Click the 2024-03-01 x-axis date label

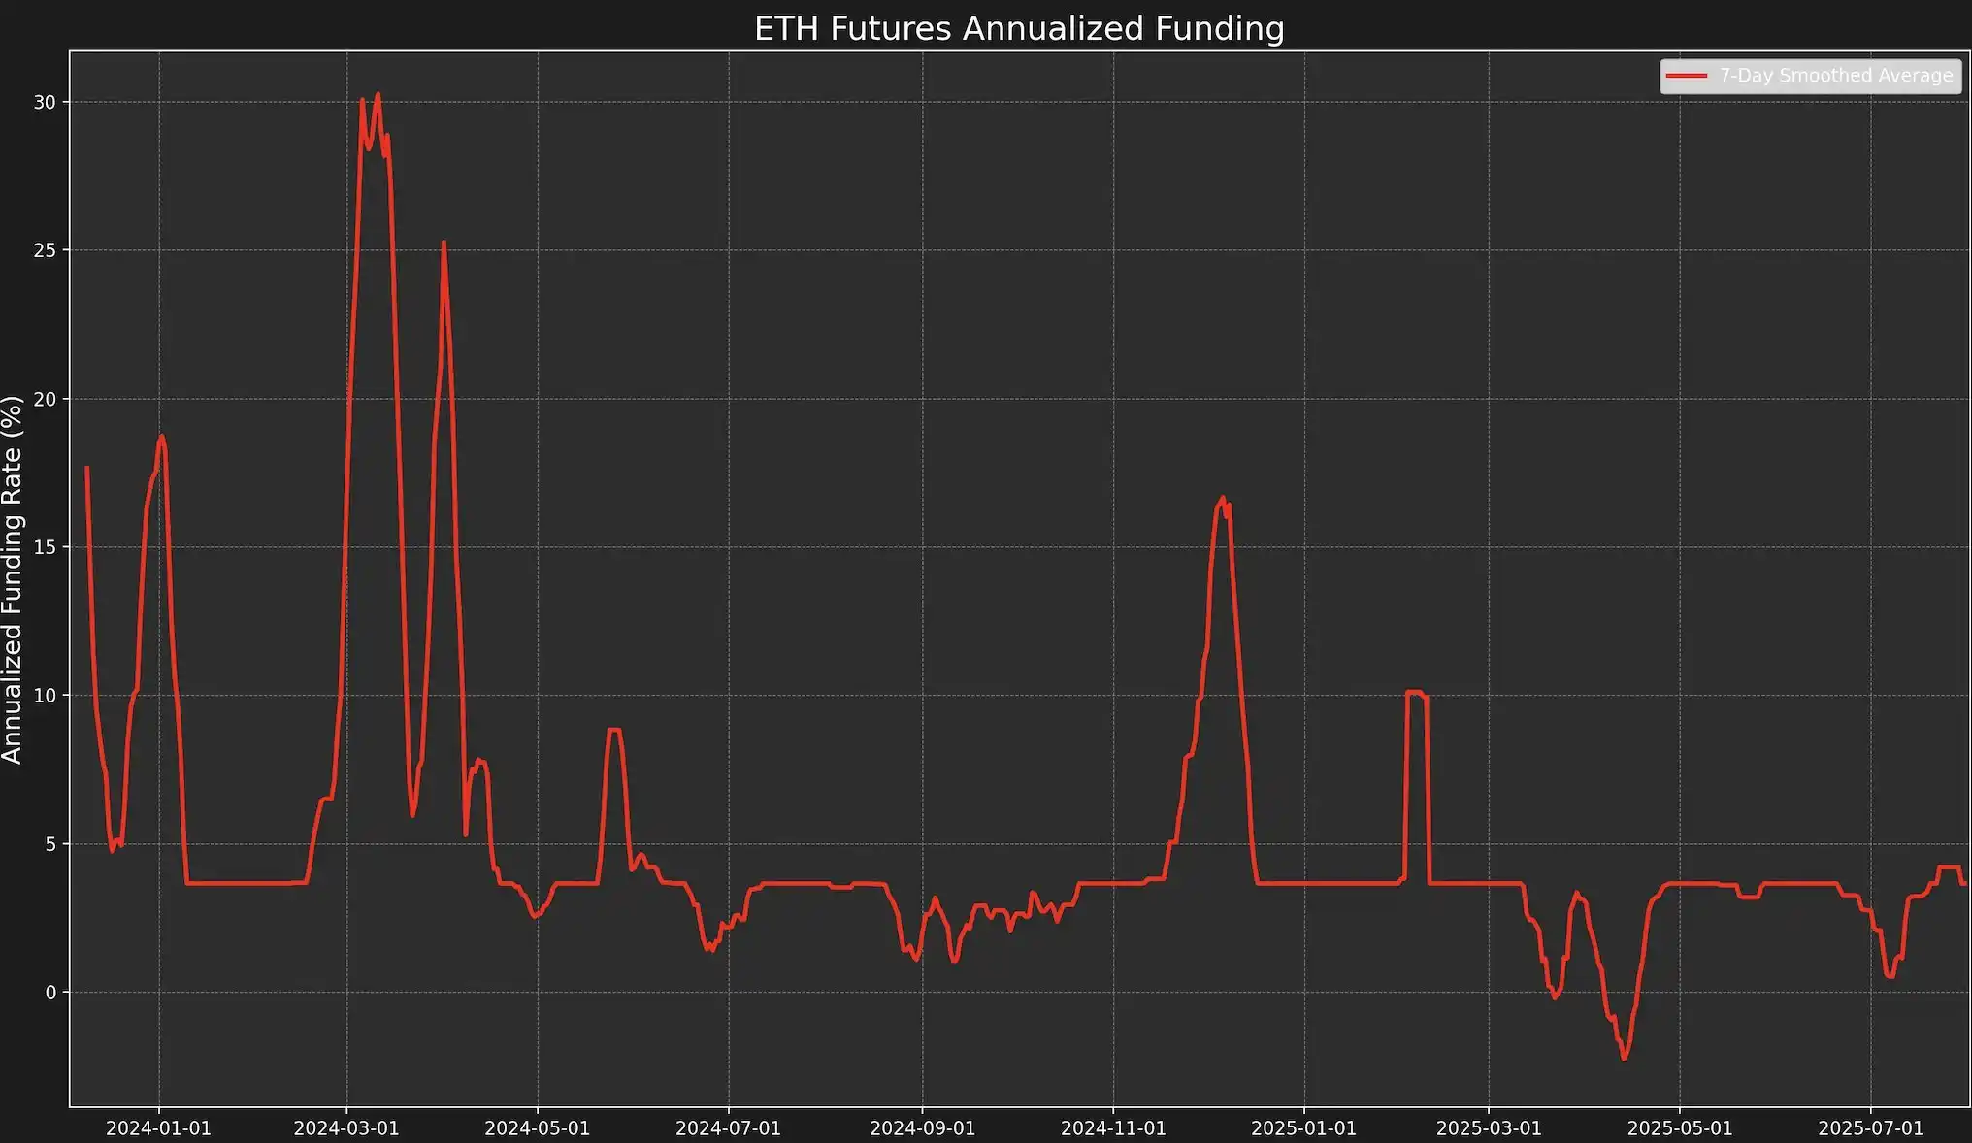click(346, 1128)
